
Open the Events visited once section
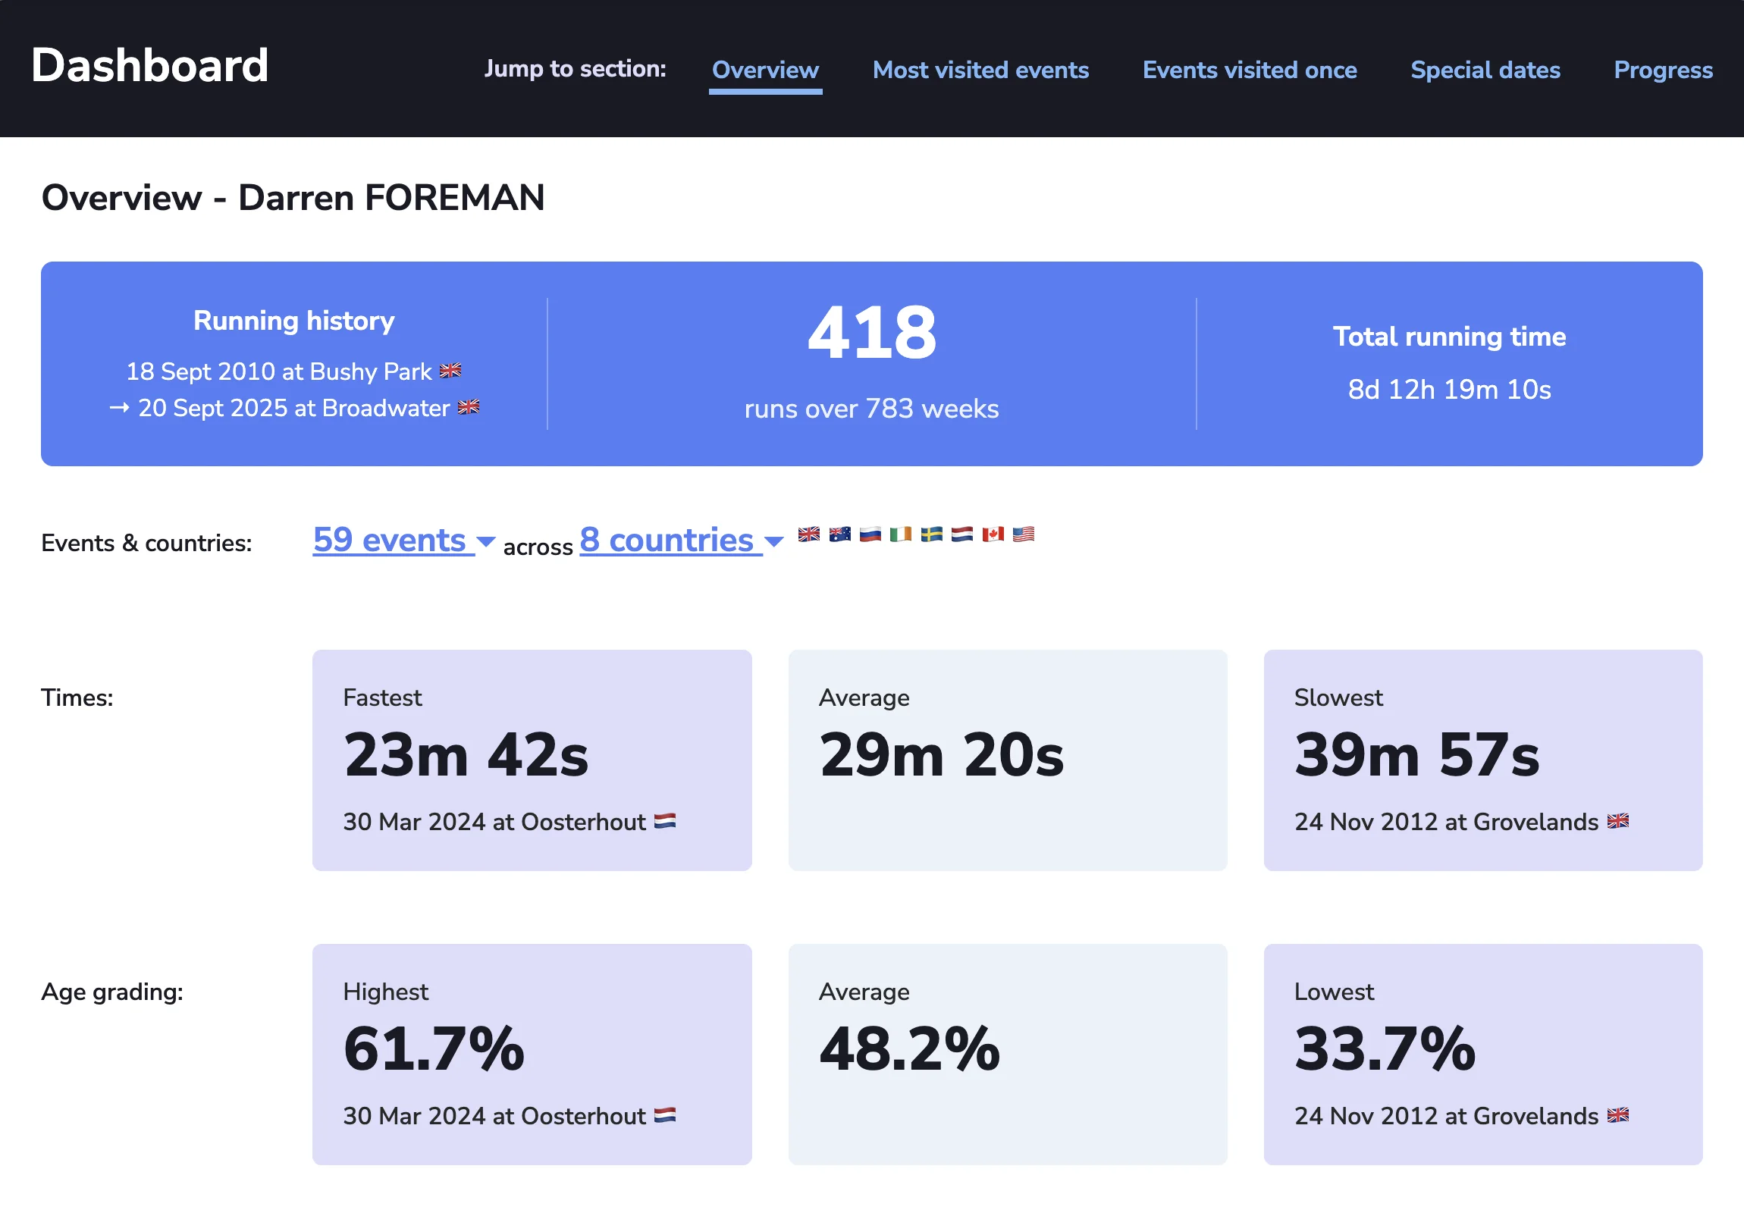tap(1249, 70)
